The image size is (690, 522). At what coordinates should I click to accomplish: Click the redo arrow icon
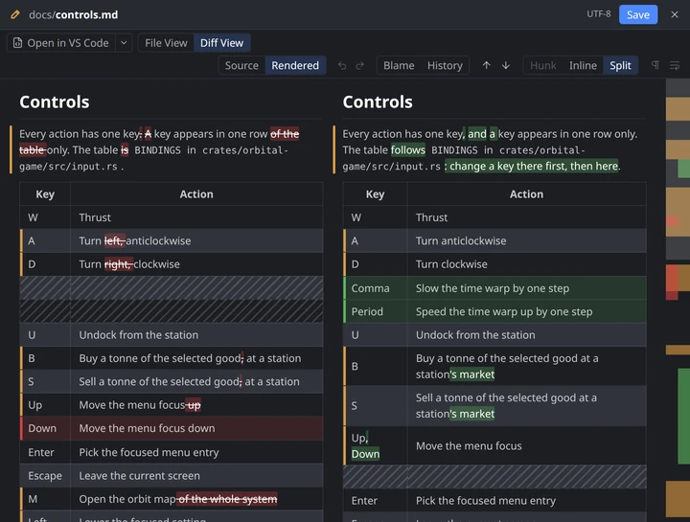point(360,65)
